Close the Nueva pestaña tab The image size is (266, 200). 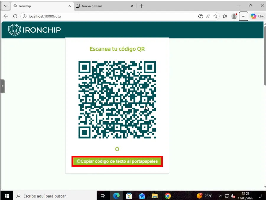(x=132, y=6)
